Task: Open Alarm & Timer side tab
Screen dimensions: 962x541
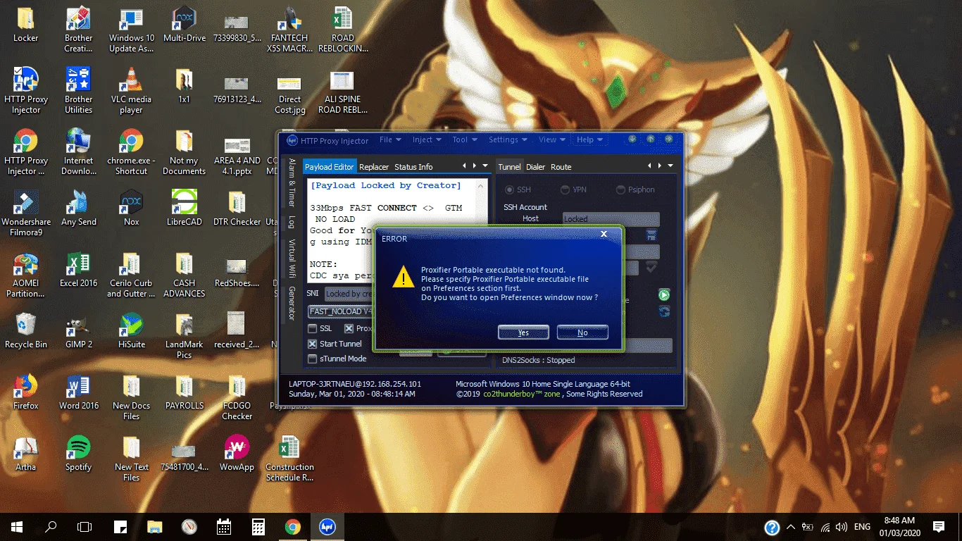Action: (x=292, y=182)
